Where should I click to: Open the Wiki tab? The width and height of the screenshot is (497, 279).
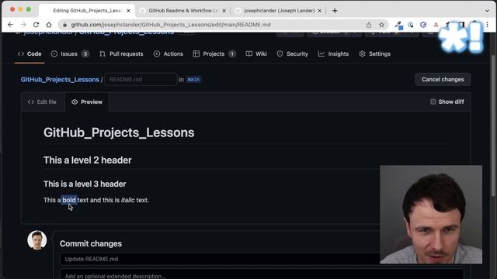(x=256, y=53)
